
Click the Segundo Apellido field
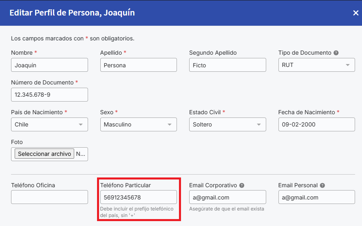pyautogui.click(x=227, y=65)
